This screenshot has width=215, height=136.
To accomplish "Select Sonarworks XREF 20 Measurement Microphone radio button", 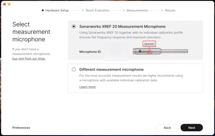I will pos(74,26).
